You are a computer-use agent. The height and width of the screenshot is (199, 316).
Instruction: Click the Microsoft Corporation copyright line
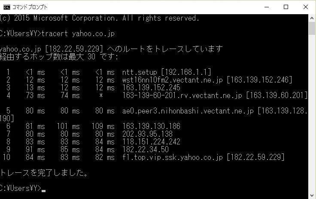tap(100, 18)
